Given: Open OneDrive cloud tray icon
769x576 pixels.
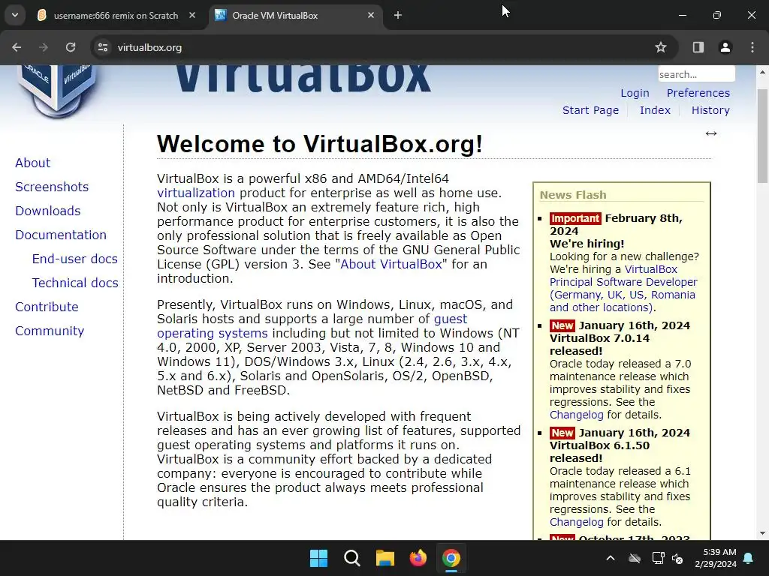Looking at the screenshot, I should click(x=635, y=558).
